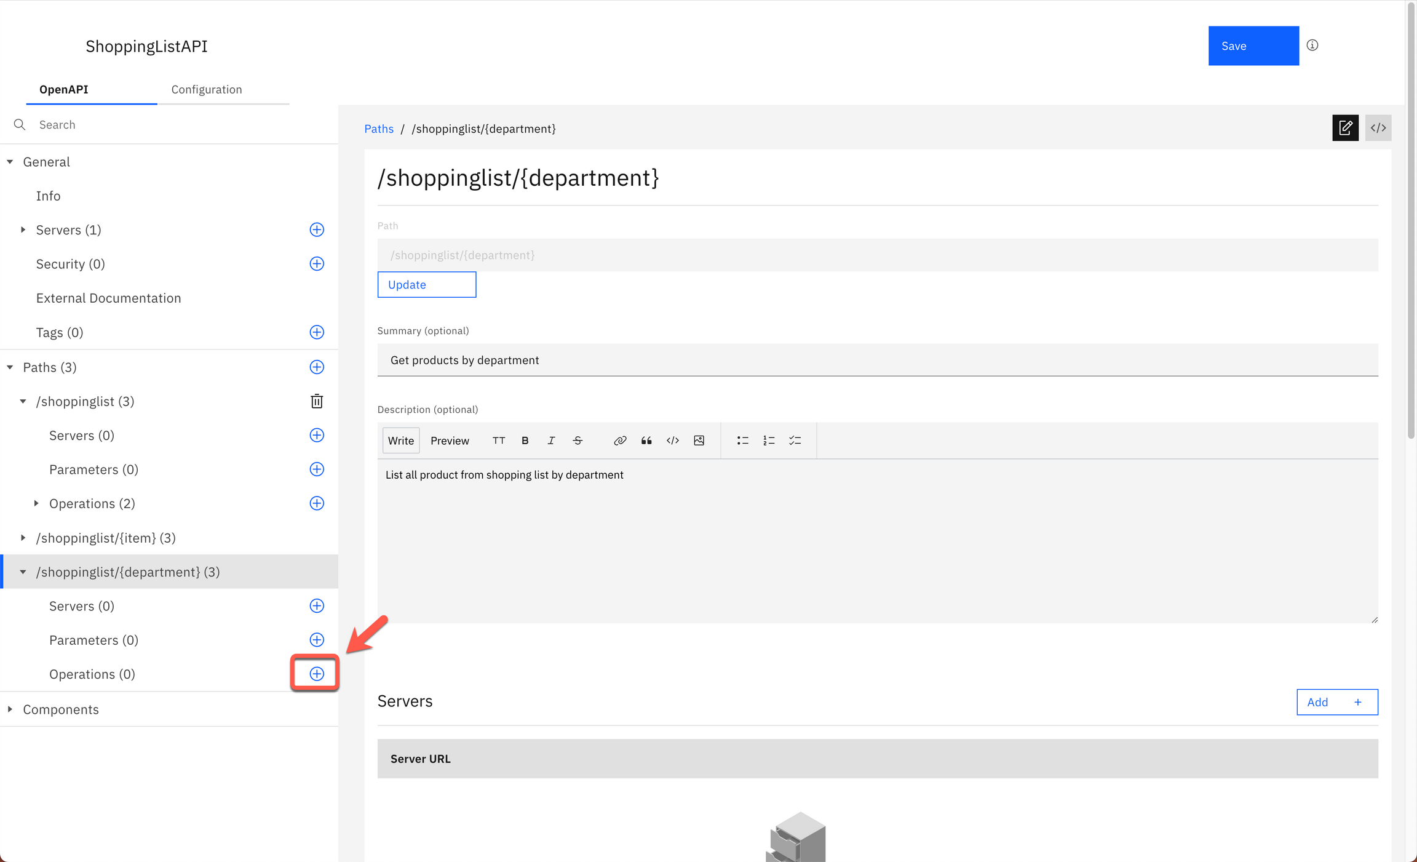The width and height of the screenshot is (1417, 862).
Task: Switch to the Configuration tab
Action: point(207,89)
